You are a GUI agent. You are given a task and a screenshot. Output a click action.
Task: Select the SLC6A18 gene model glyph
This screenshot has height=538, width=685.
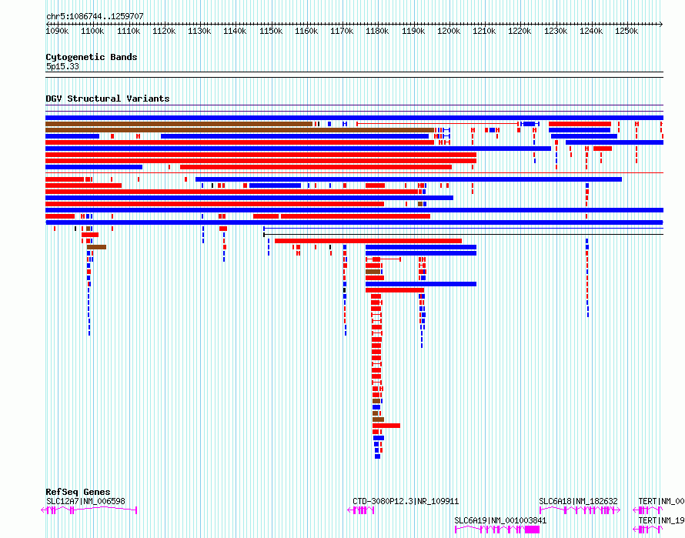(x=580, y=510)
